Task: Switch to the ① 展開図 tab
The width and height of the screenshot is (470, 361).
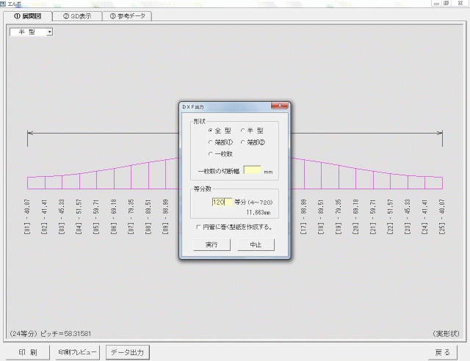Action: pos(28,16)
